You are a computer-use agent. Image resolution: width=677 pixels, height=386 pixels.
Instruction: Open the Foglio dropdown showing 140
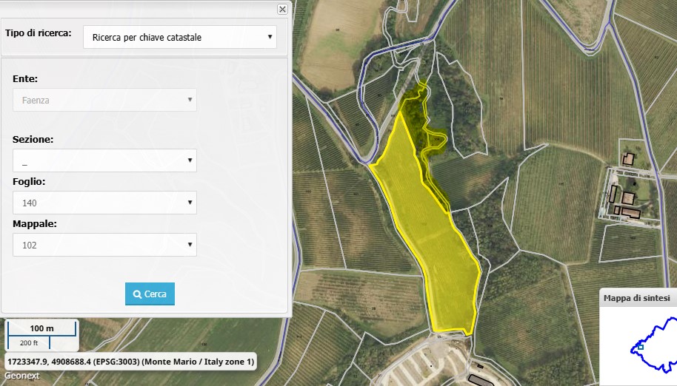click(x=104, y=203)
